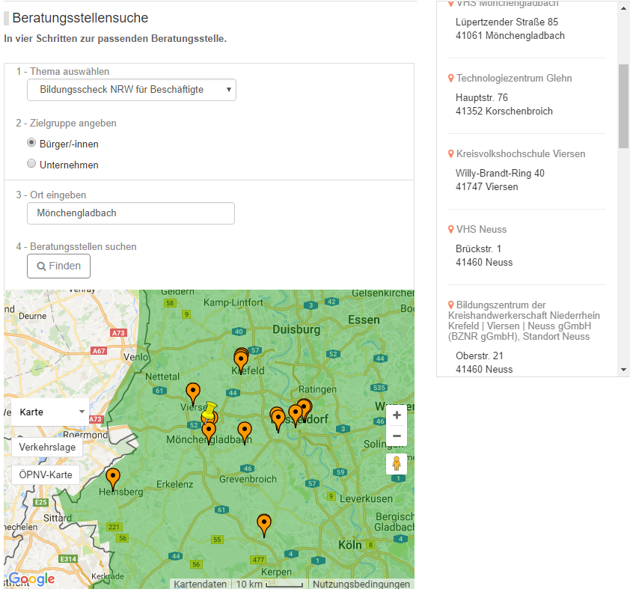Image resolution: width=630 pixels, height=595 pixels.
Task: Toggle the Verkehrslage traffic layer
Action: [x=47, y=447]
